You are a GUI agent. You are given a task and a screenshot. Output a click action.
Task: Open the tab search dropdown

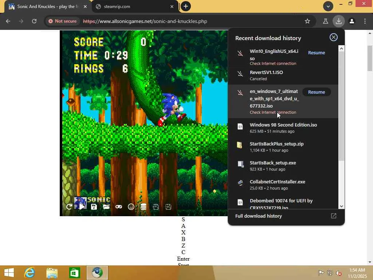pyautogui.click(x=328, y=6)
